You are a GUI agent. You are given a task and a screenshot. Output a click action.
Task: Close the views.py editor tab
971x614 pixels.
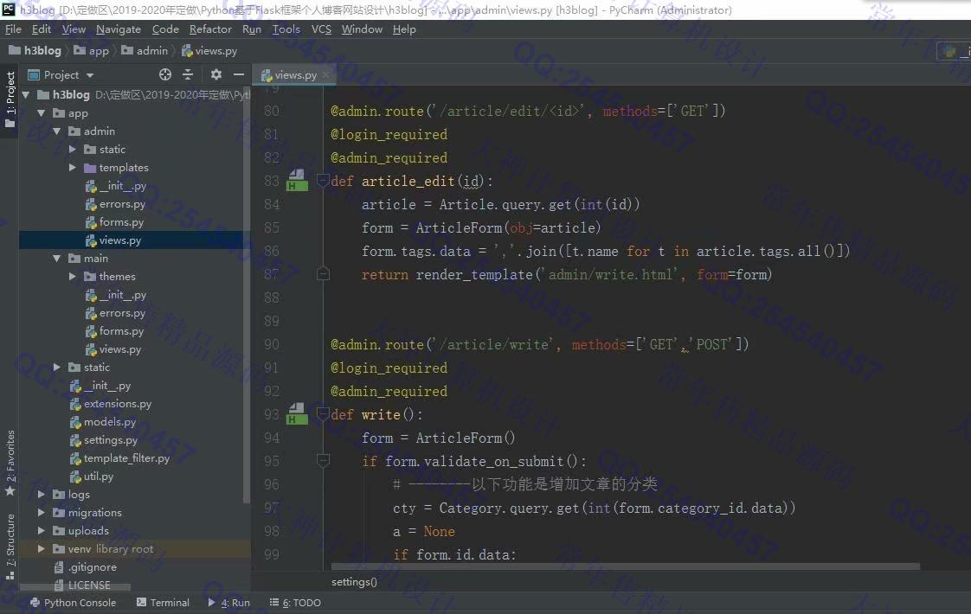325,75
